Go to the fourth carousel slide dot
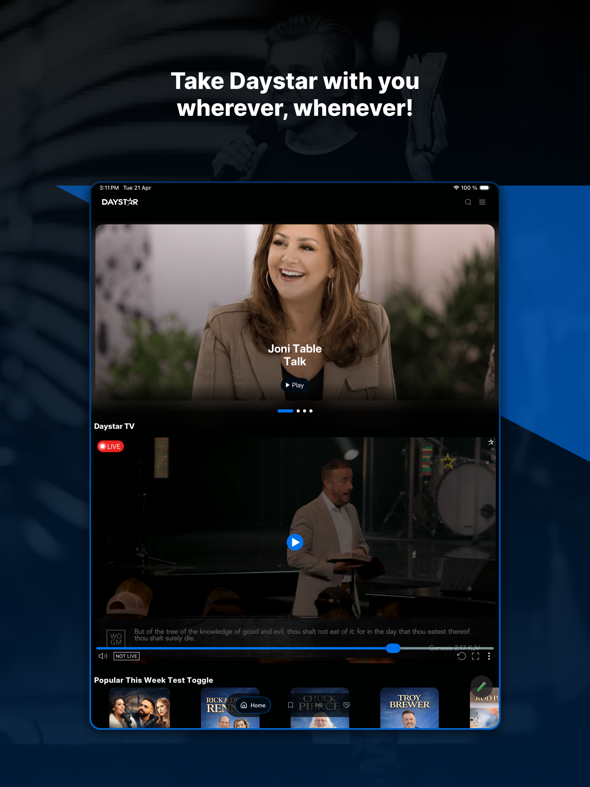Image resolution: width=590 pixels, height=787 pixels. [311, 411]
